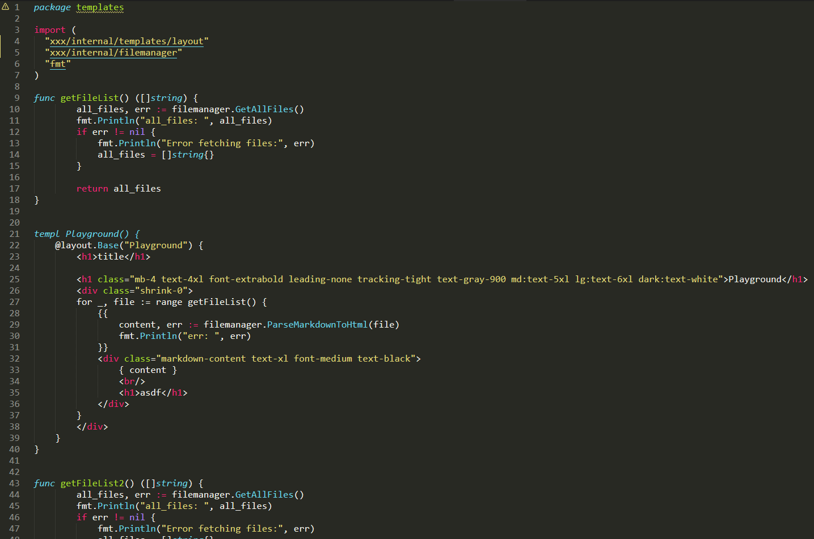Click the "import" keyword on line 3
Viewport: 814px width, 539px height.
tap(50, 30)
